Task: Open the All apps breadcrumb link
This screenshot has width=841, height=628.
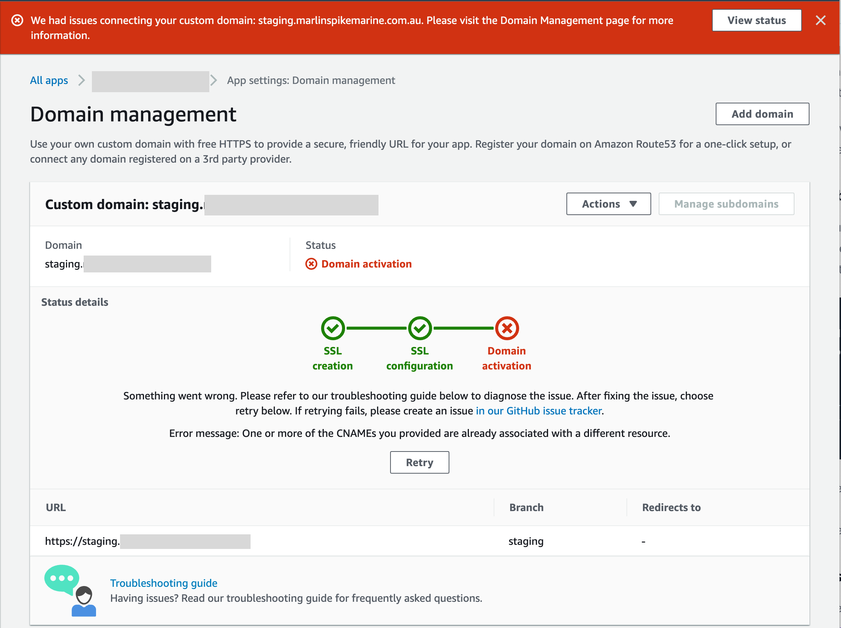Action: click(49, 80)
